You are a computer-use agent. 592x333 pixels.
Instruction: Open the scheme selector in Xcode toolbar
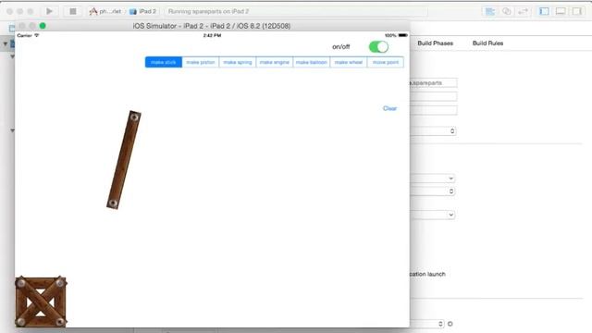pyautogui.click(x=105, y=11)
